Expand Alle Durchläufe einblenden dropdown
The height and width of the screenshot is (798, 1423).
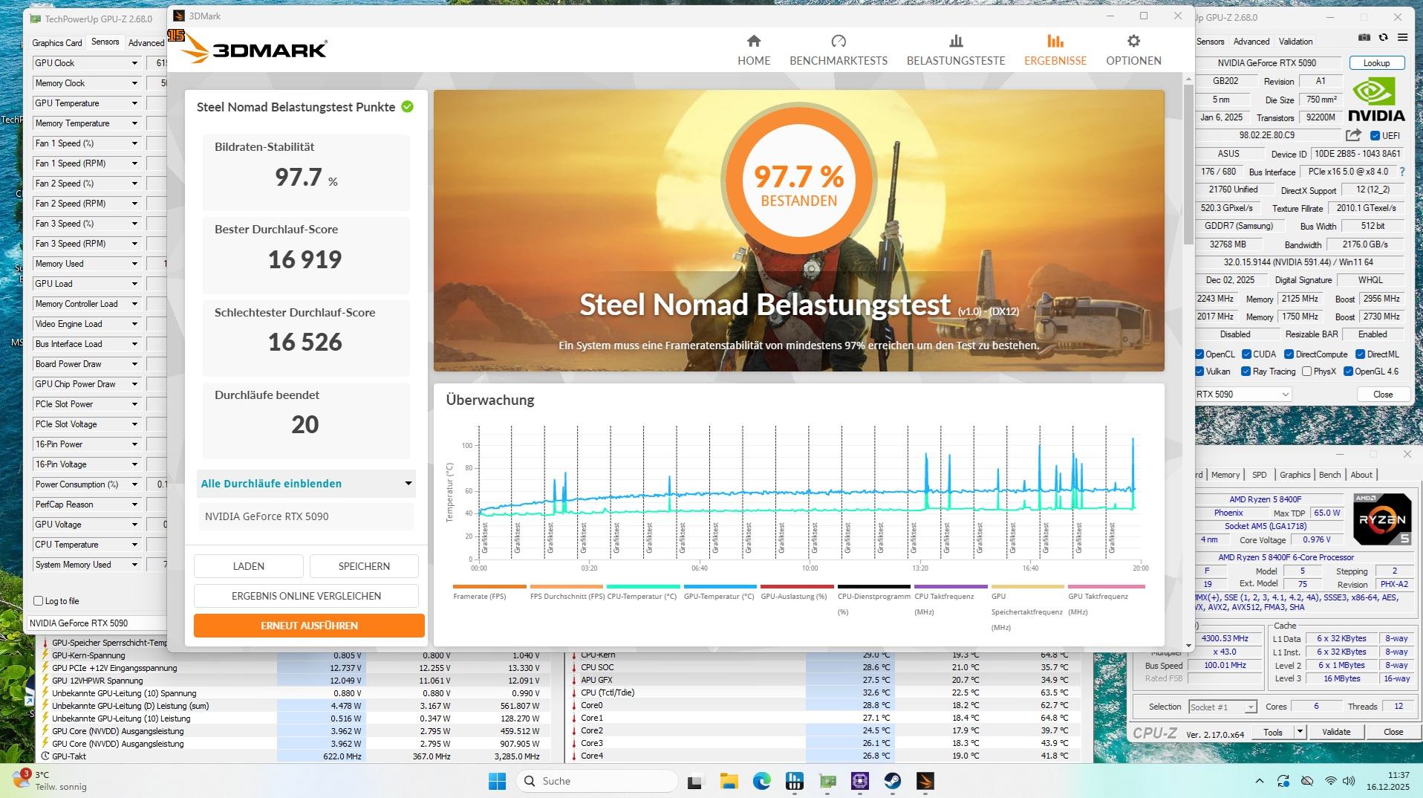point(306,484)
